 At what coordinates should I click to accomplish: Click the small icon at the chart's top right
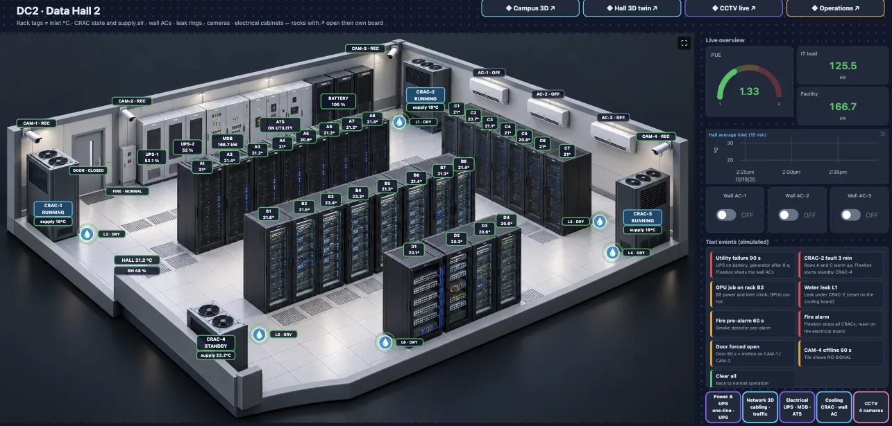(x=882, y=134)
